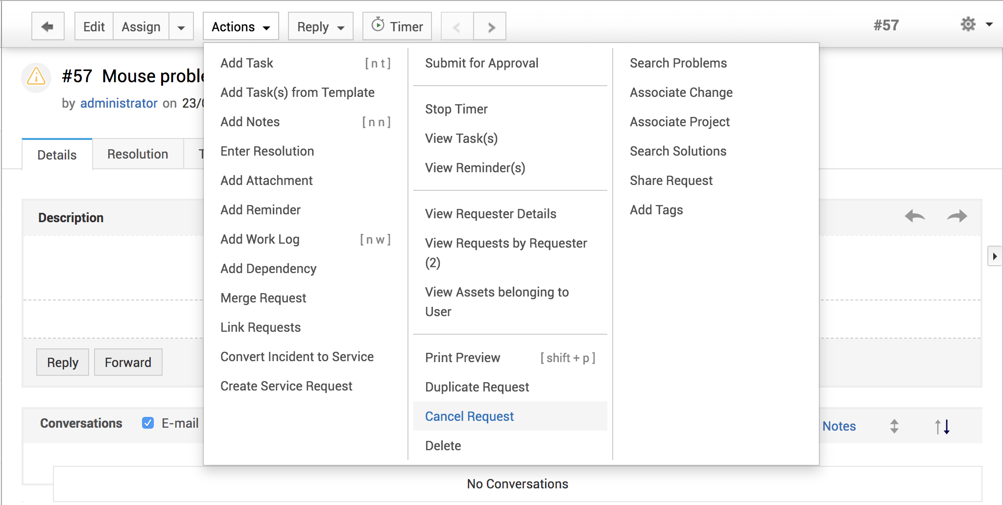Viewport: 1003px width, 505px height.
Task: Choose View Requests by Requester (2)
Action: click(x=510, y=253)
